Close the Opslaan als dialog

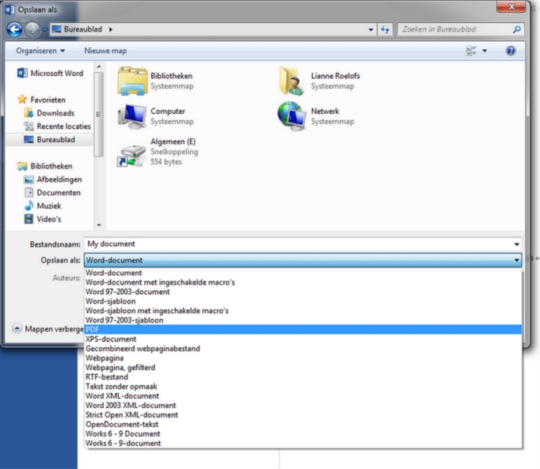(x=511, y=6)
